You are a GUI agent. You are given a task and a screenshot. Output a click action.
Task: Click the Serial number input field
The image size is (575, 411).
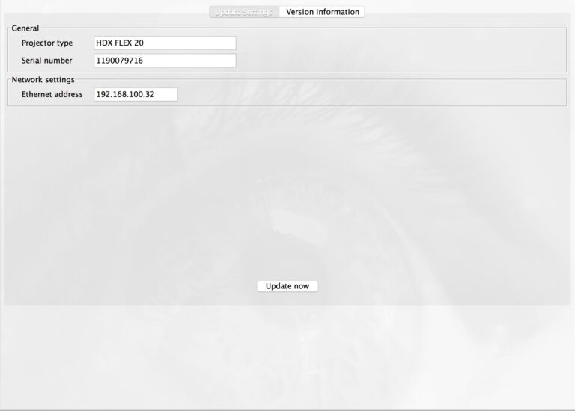click(165, 61)
